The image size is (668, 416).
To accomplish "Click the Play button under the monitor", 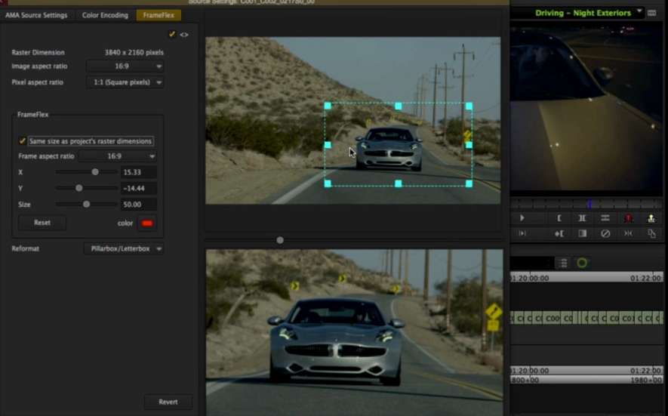I will 522,217.
